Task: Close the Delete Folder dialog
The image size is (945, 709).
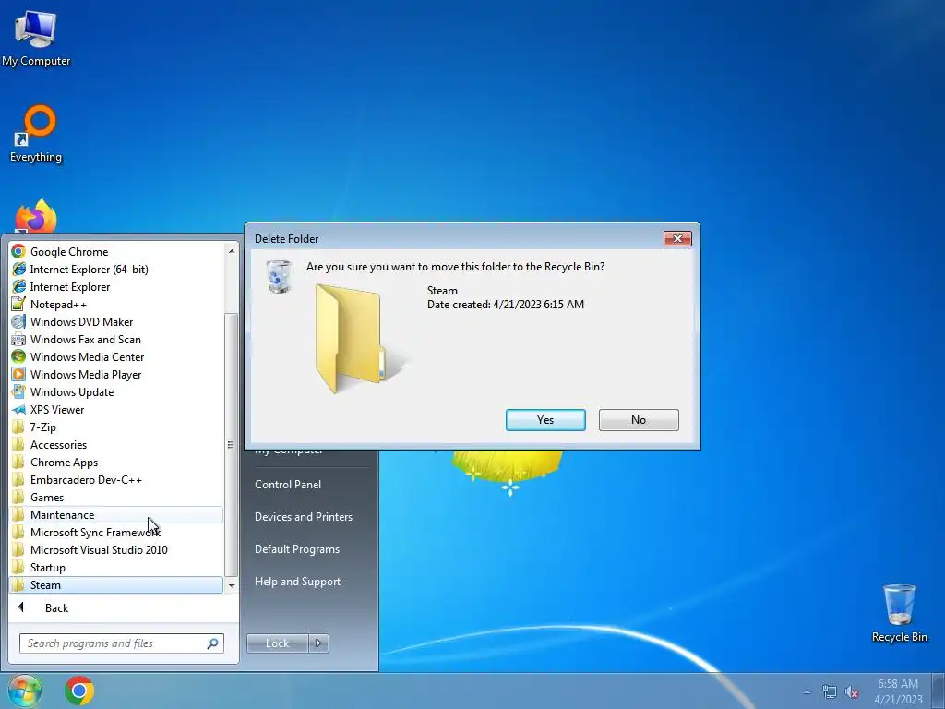Action: [677, 239]
